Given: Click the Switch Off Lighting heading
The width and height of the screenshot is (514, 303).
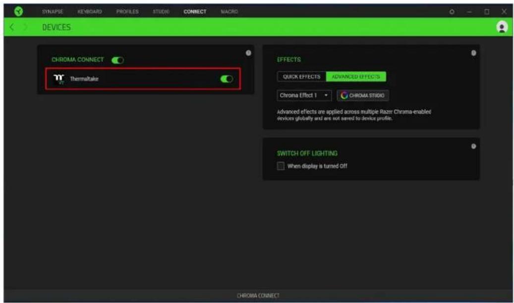Looking at the screenshot, I should (x=307, y=153).
